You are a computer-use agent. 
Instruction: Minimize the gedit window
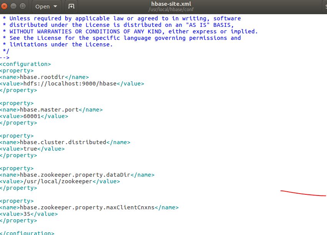(13, 6)
